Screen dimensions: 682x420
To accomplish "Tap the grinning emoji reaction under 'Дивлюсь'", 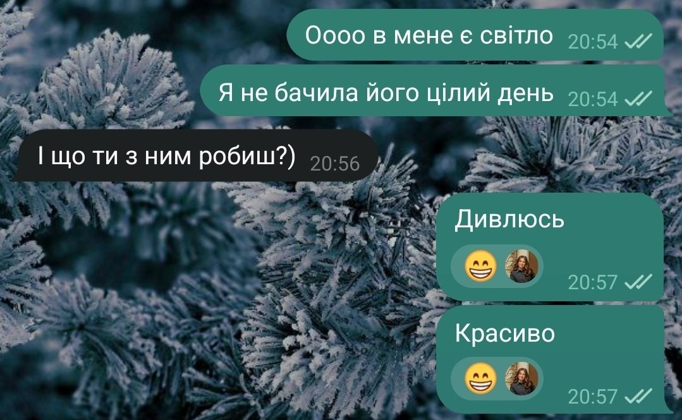I will tap(480, 266).
